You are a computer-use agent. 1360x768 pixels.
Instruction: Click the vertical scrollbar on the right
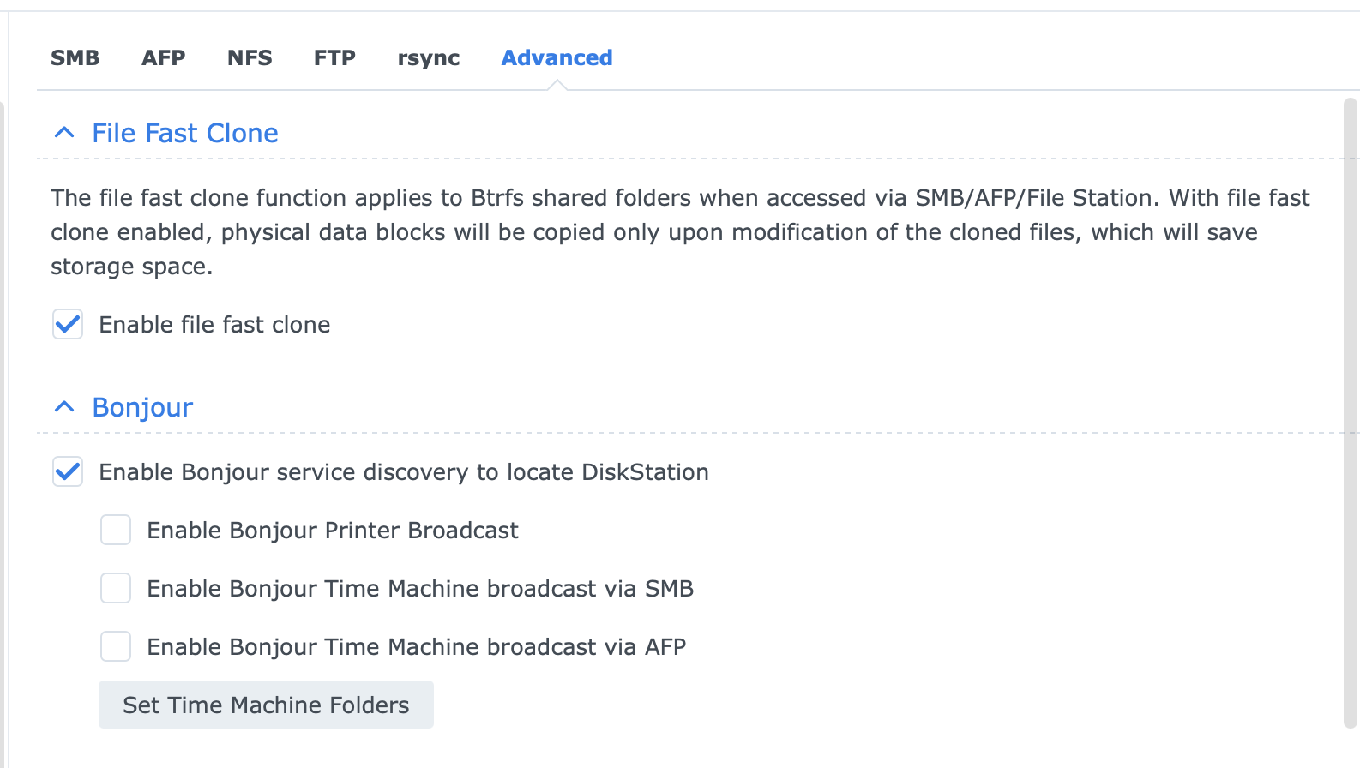tap(1350, 411)
